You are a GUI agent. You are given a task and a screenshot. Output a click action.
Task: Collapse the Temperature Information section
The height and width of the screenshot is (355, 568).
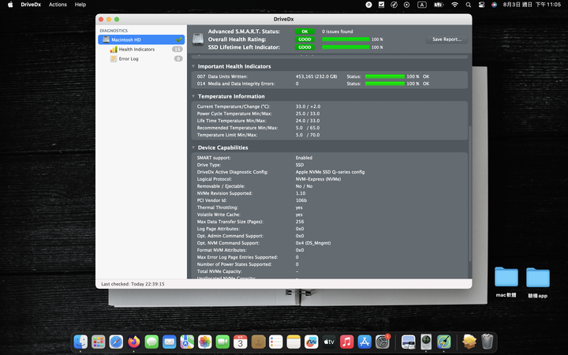[x=193, y=96]
